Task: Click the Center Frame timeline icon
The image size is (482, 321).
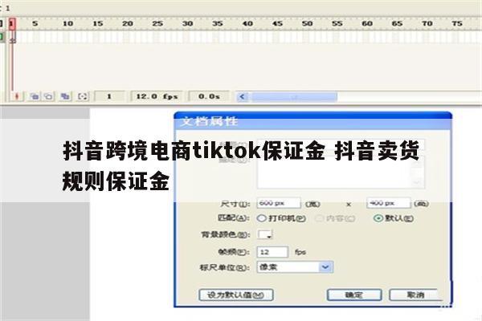Action: [x=17, y=96]
